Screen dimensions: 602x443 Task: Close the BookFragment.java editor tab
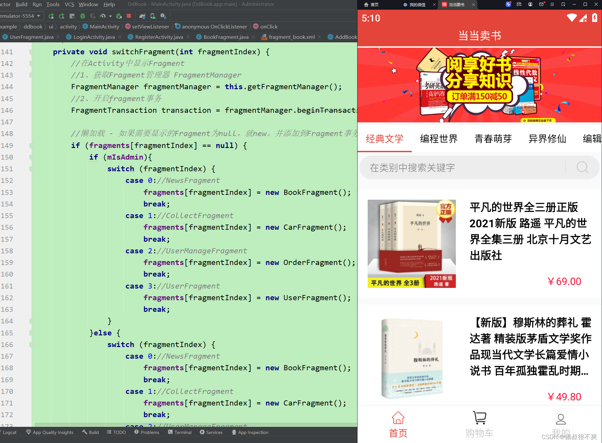[253, 37]
